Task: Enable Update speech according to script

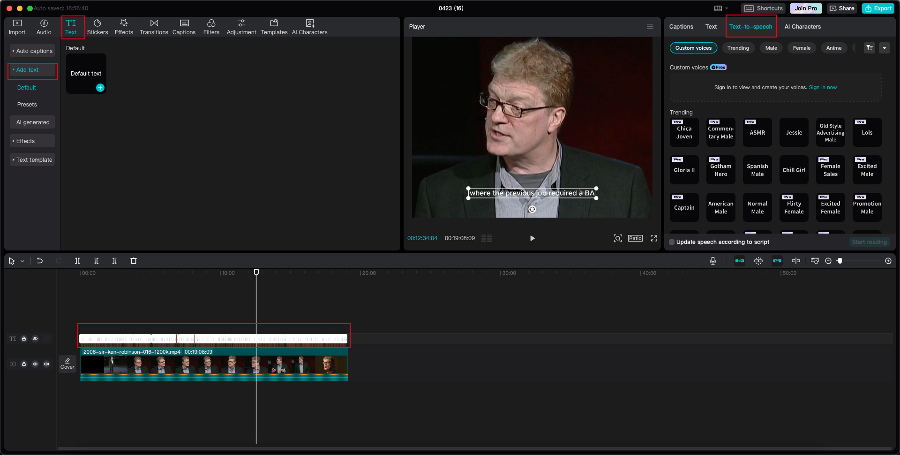Action: [x=672, y=242]
